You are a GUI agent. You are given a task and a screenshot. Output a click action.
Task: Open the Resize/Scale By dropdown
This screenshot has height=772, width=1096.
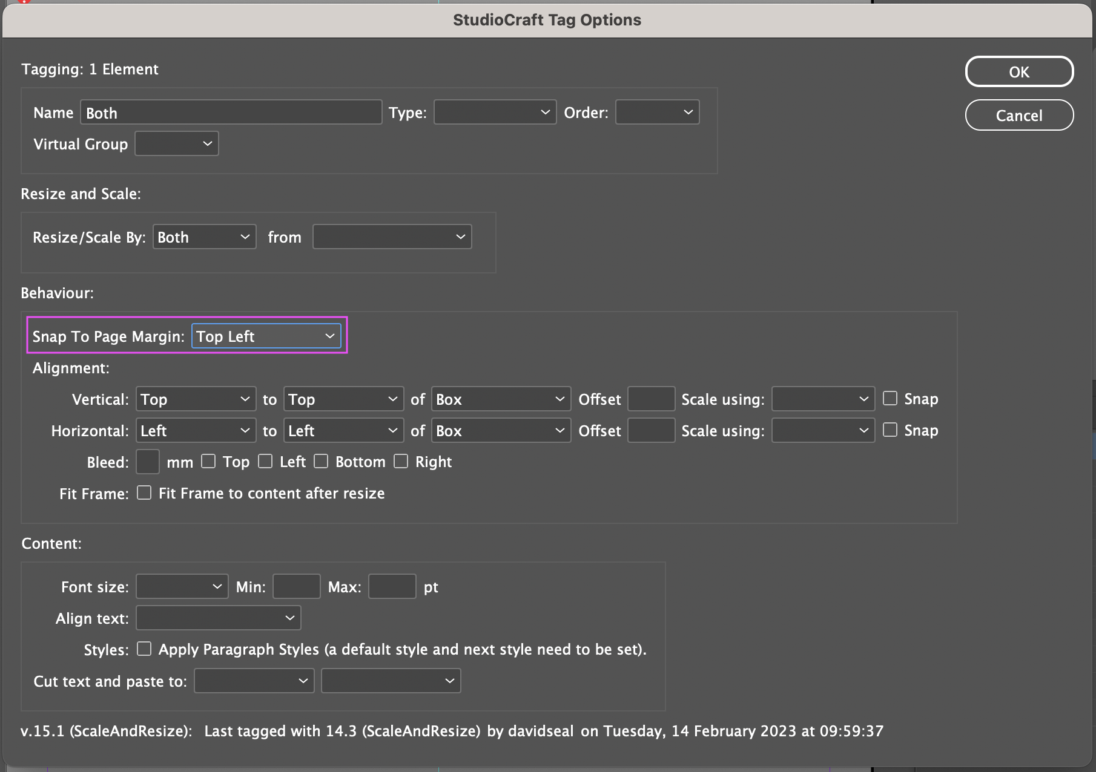point(204,237)
